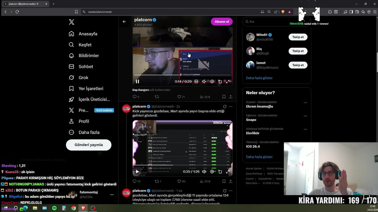Open Grok from sidebar
The image size is (378, 212).
[79, 77]
